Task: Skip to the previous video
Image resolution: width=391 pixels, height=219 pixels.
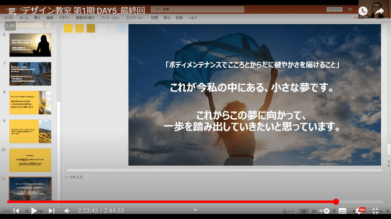Action: coord(16,211)
